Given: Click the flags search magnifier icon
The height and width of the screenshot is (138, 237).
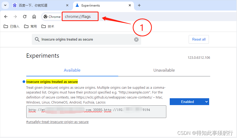Looking at the screenshot, I should [x=37, y=40].
